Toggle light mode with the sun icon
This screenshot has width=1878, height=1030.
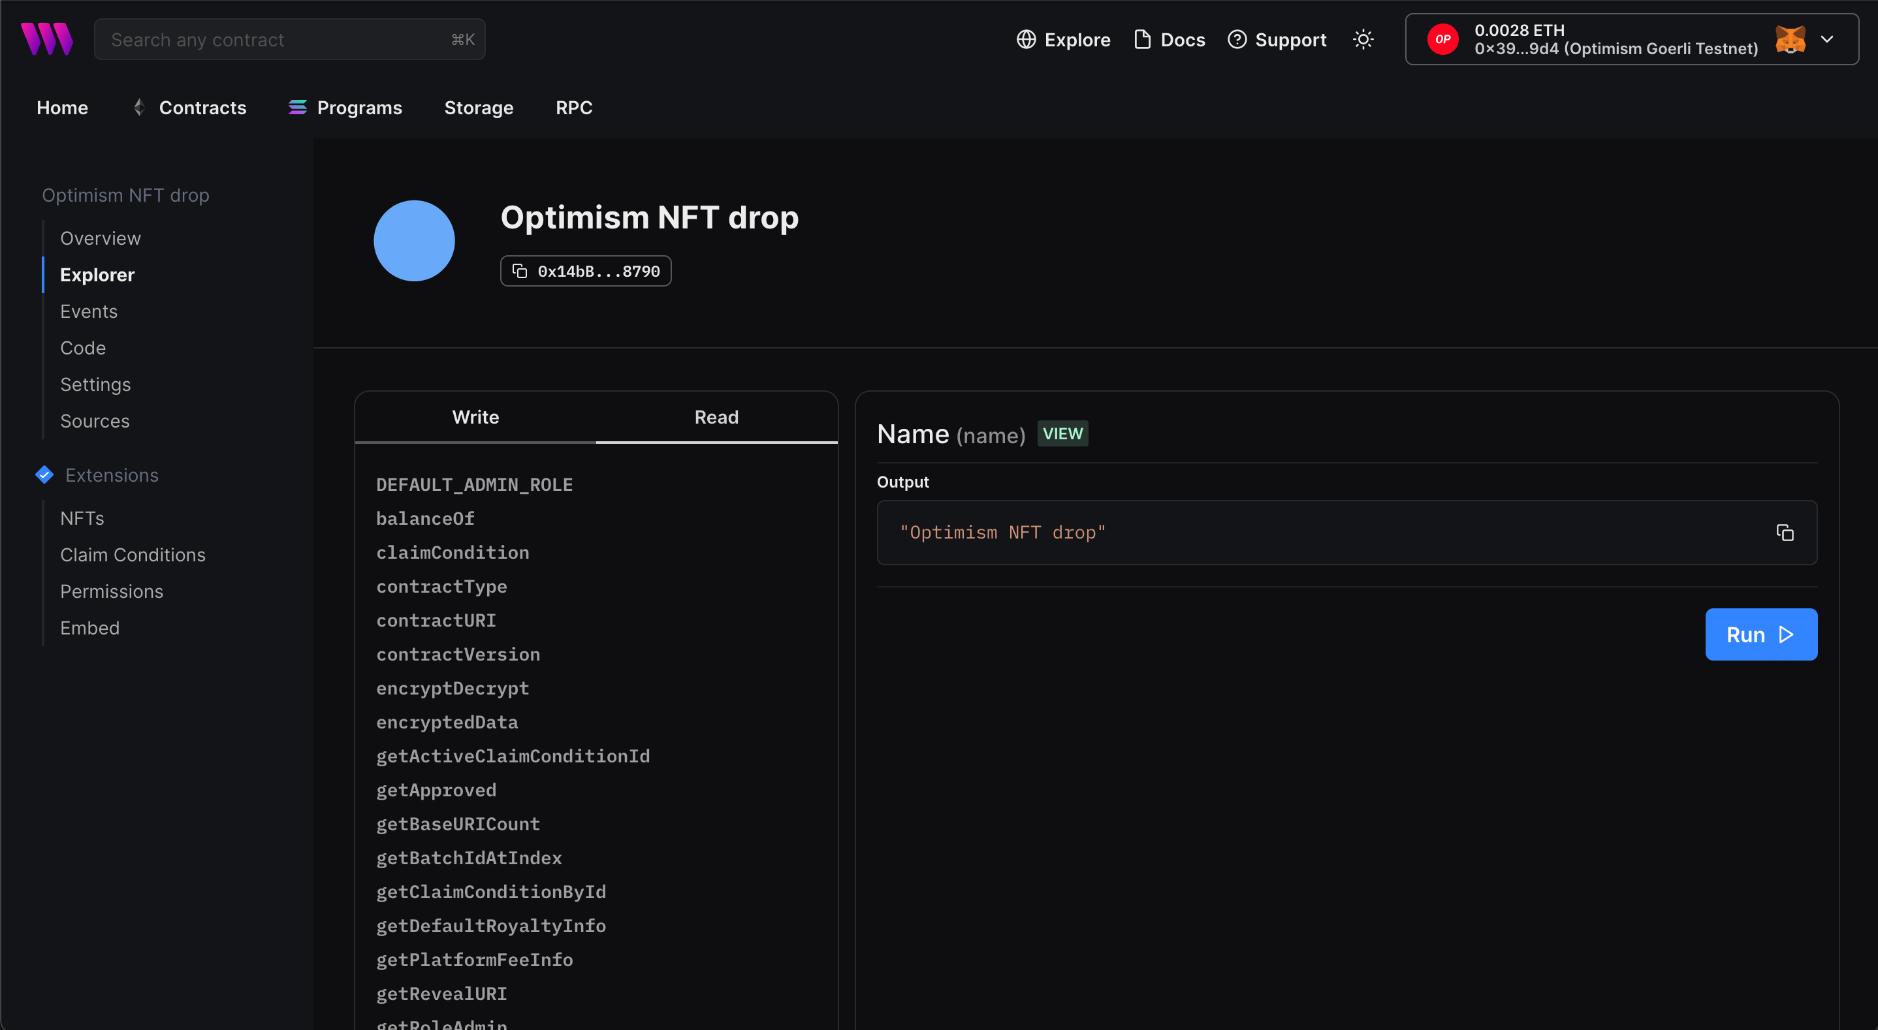(1363, 39)
